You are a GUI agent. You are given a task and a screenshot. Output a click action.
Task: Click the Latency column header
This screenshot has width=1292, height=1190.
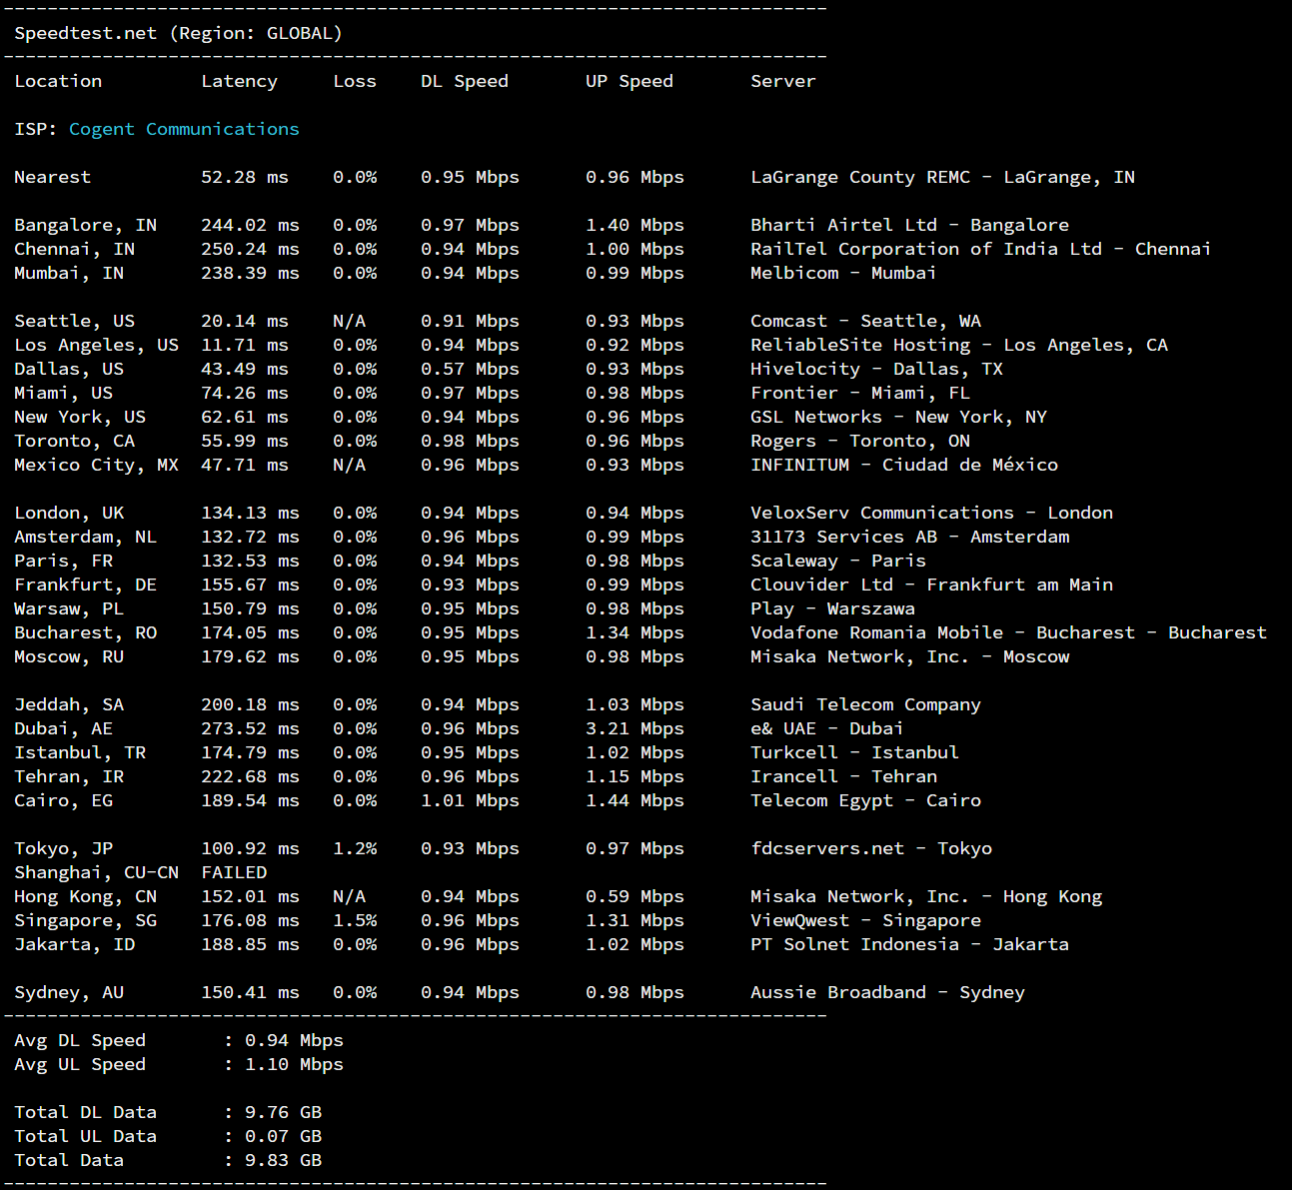point(239,81)
